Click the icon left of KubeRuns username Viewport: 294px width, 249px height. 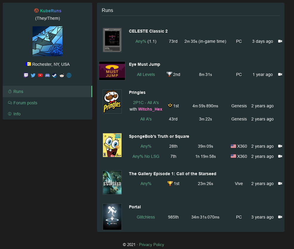[36, 10]
